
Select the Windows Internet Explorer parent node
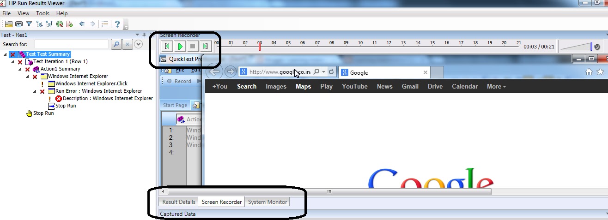coord(78,77)
